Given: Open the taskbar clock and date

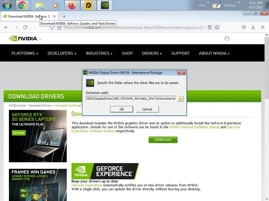Looking at the screenshot, I should pyautogui.click(x=256, y=5).
